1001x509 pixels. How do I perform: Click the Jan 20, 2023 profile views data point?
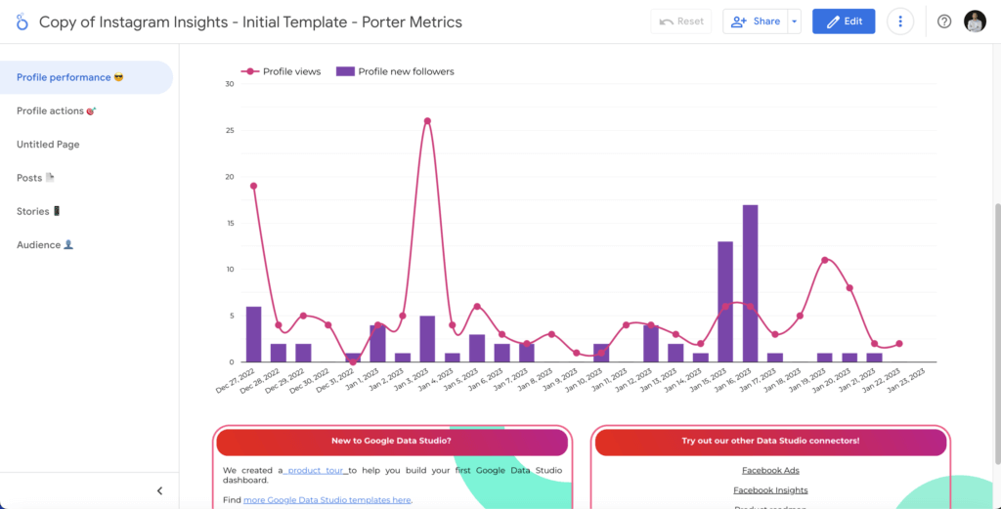pyautogui.click(x=849, y=287)
